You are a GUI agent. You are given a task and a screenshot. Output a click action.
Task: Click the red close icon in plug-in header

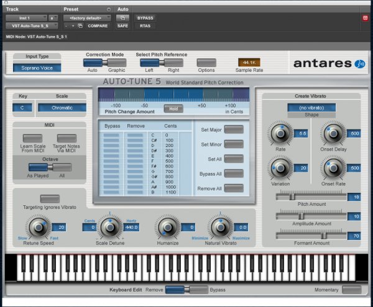pyautogui.click(x=366, y=18)
